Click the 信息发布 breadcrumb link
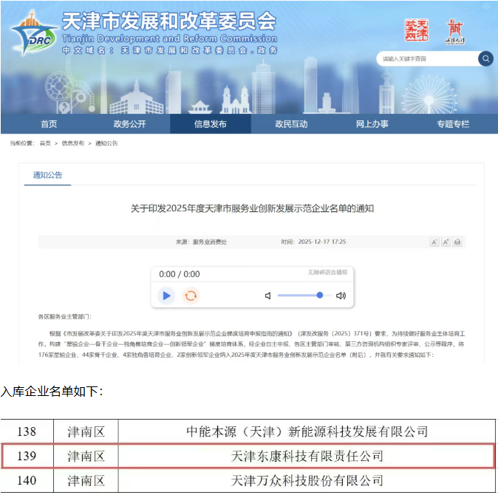 [x=72, y=143]
